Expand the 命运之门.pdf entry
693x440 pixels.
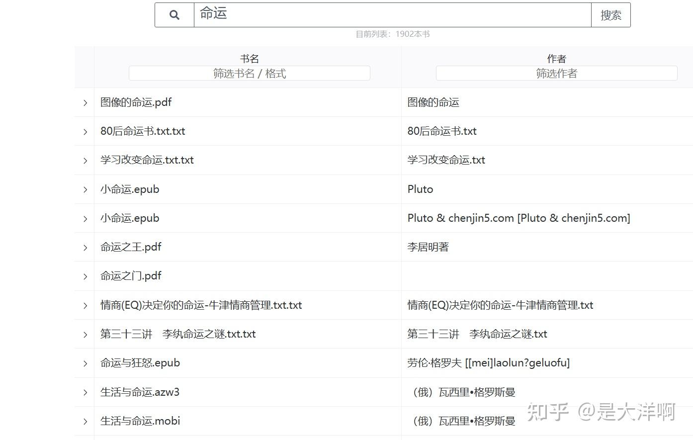pos(84,276)
